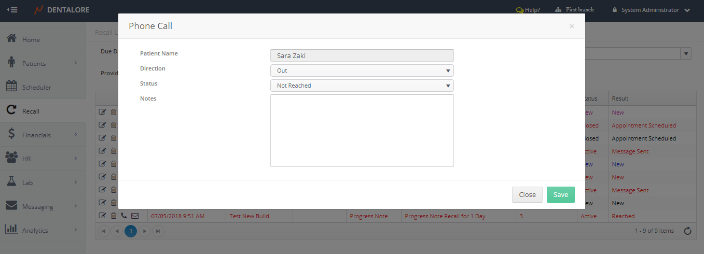Go to the last page of the grid
Viewport: 704px width, 254px height.
tap(158, 231)
